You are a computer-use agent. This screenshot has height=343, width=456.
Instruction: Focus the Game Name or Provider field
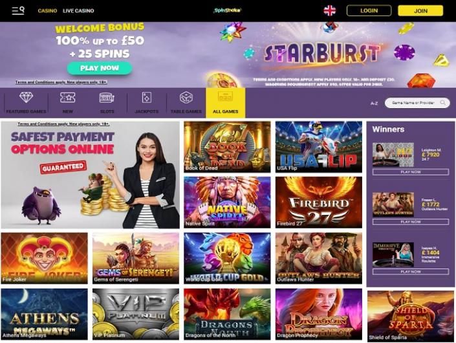[417, 103]
